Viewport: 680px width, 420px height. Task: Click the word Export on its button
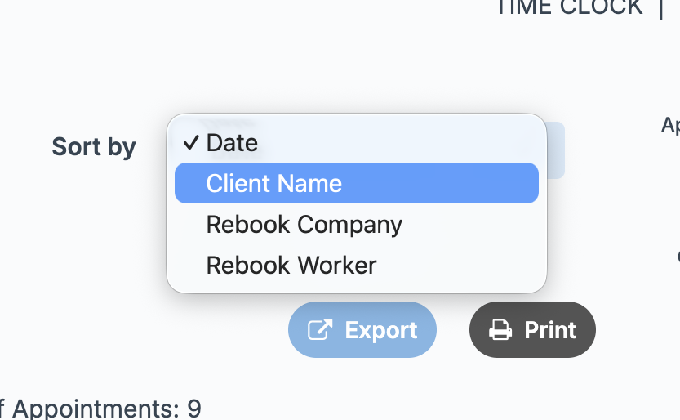[x=381, y=330]
